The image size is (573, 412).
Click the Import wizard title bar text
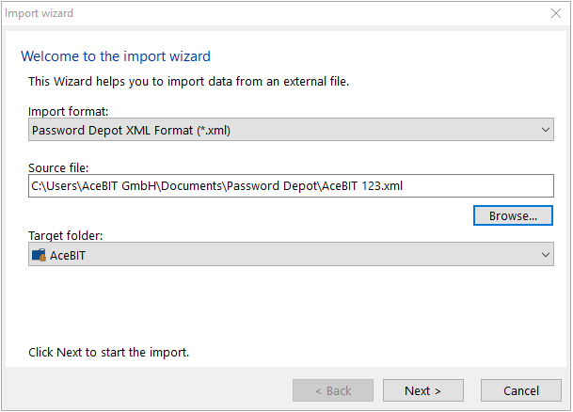(40, 13)
